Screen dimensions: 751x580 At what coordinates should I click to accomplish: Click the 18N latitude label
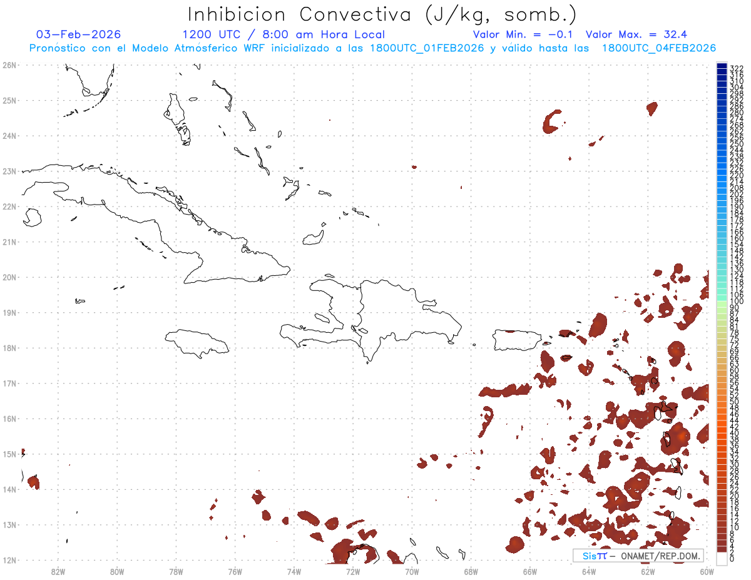point(9,348)
